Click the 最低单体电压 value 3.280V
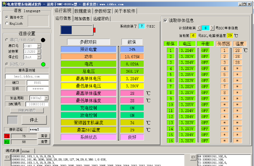 (x=132, y=86)
